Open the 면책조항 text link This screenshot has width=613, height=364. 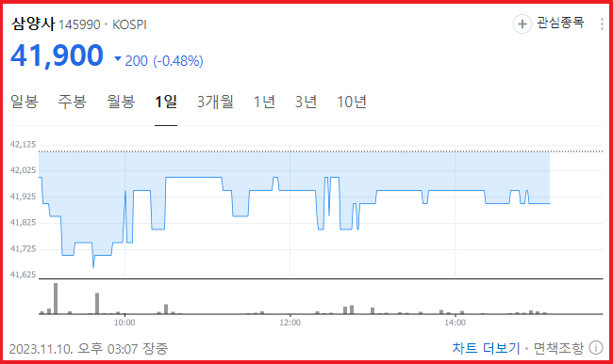click(x=558, y=348)
